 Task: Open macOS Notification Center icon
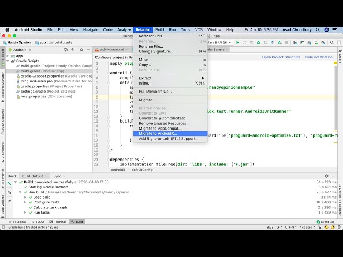pos(334,30)
